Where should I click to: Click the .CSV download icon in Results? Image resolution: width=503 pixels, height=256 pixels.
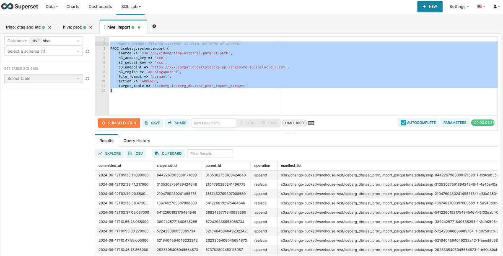(x=130, y=153)
